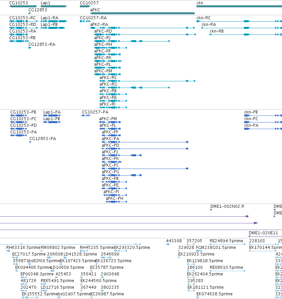Click the CG10257-PA protein label
Screen dimensions: 282x299
(x=95, y=112)
